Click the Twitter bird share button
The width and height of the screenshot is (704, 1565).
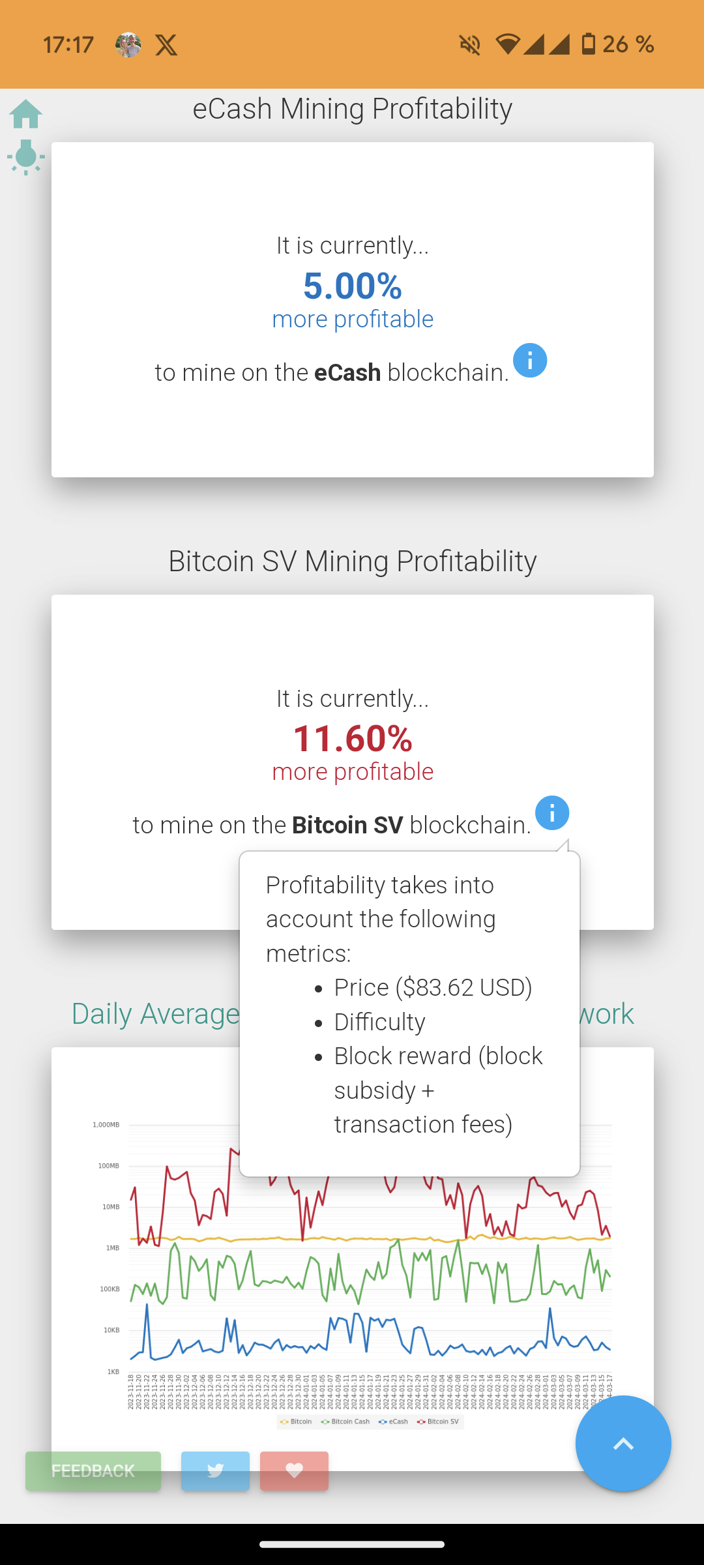coord(215,1470)
